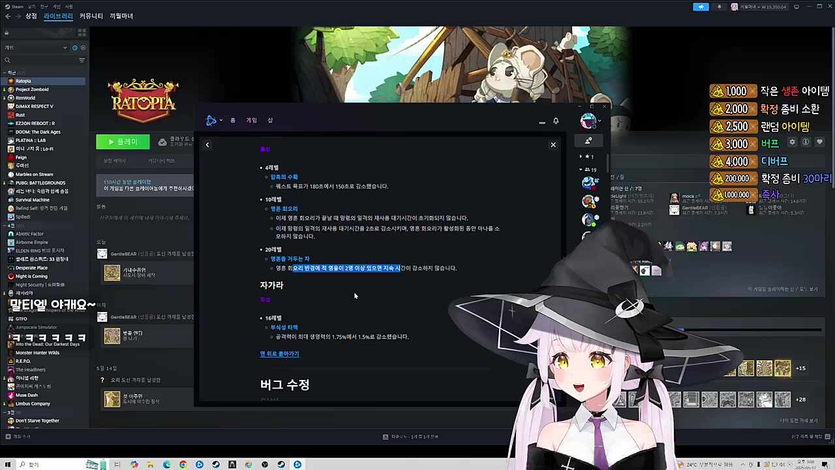Click the first achievement thumbnail under 오늘
Viewport: 835px width, 470px height.
tap(112, 273)
